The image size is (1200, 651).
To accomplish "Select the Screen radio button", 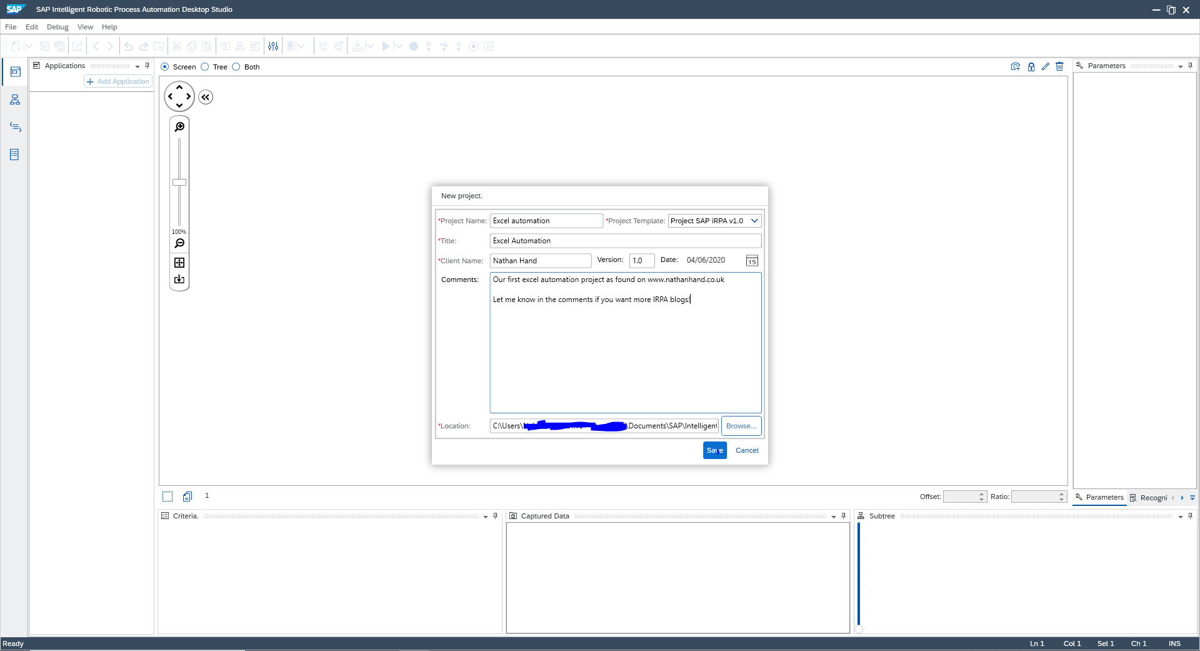I will 165,67.
